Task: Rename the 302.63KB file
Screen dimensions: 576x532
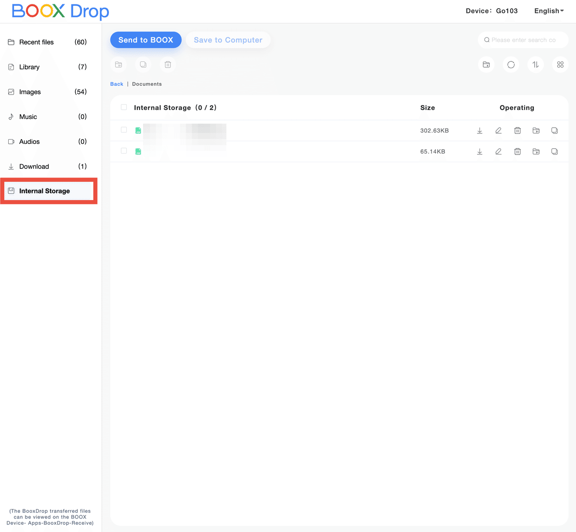Action: pyautogui.click(x=498, y=130)
